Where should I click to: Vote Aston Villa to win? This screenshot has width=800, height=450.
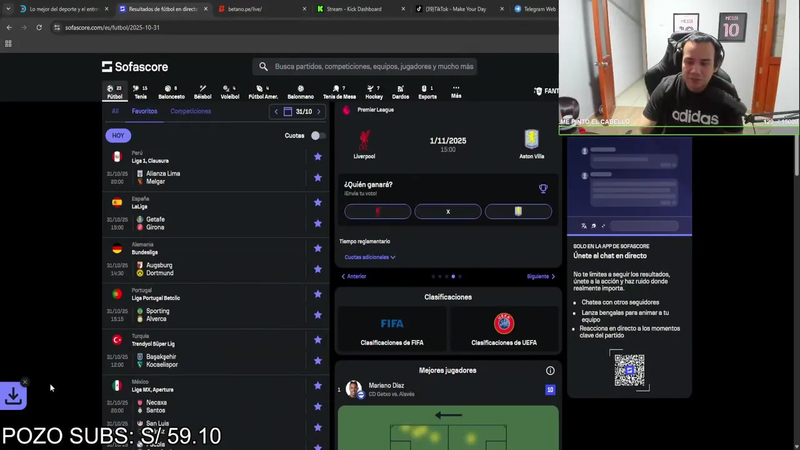click(x=518, y=212)
